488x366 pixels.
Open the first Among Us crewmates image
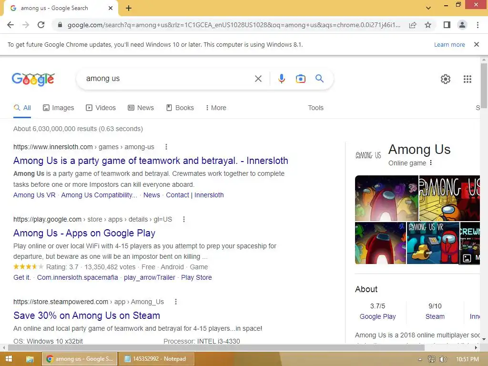(x=386, y=198)
